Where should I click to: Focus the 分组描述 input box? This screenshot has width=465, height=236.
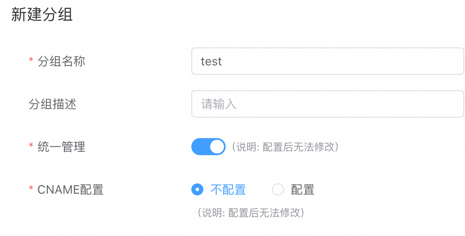coord(327,104)
